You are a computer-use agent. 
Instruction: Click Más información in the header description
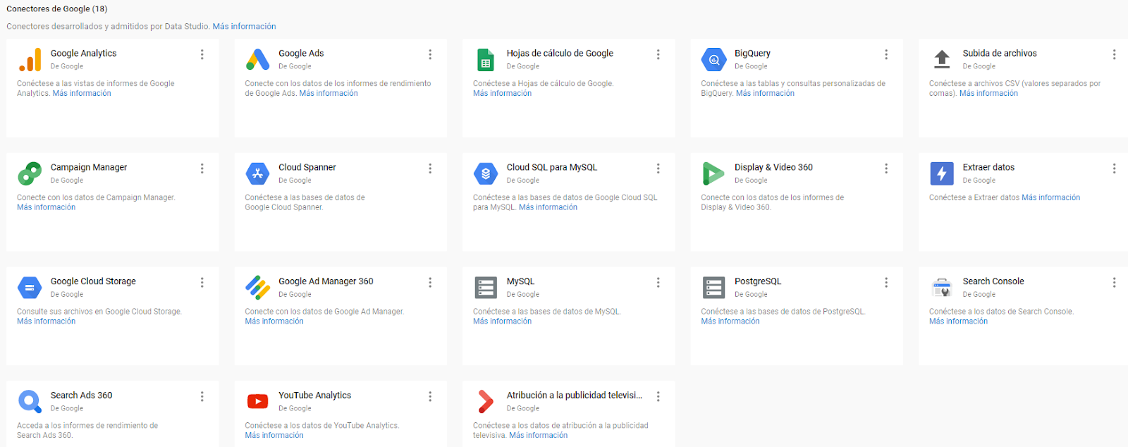coord(244,26)
